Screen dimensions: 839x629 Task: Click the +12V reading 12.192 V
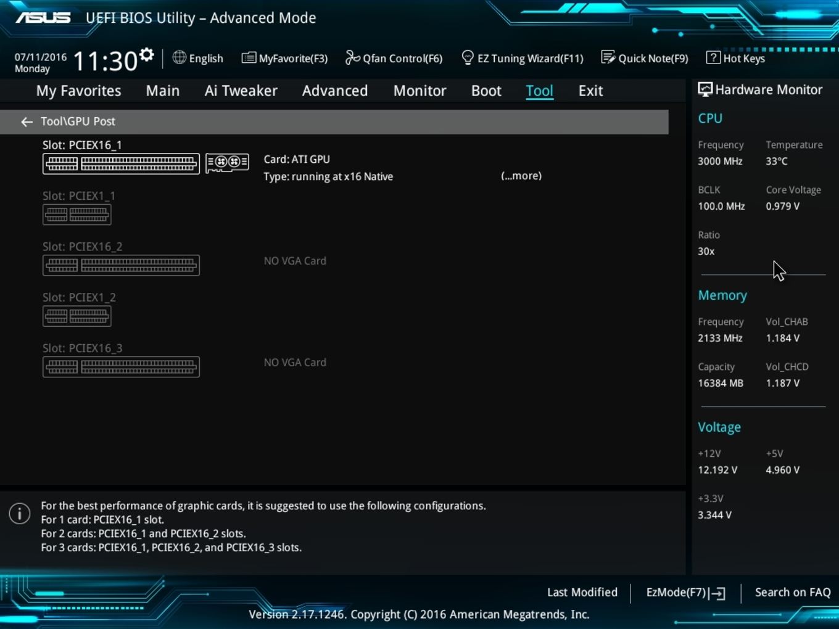(717, 470)
